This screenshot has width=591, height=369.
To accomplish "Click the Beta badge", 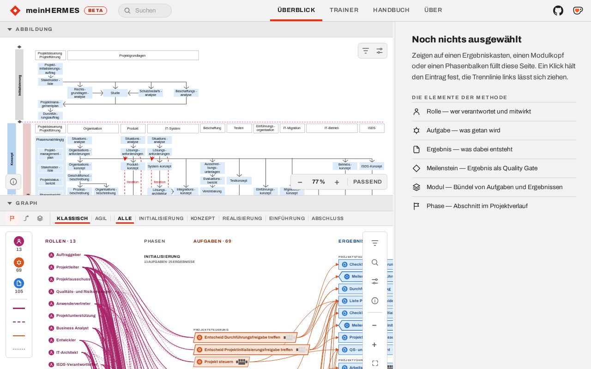I will click(x=96, y=11).
